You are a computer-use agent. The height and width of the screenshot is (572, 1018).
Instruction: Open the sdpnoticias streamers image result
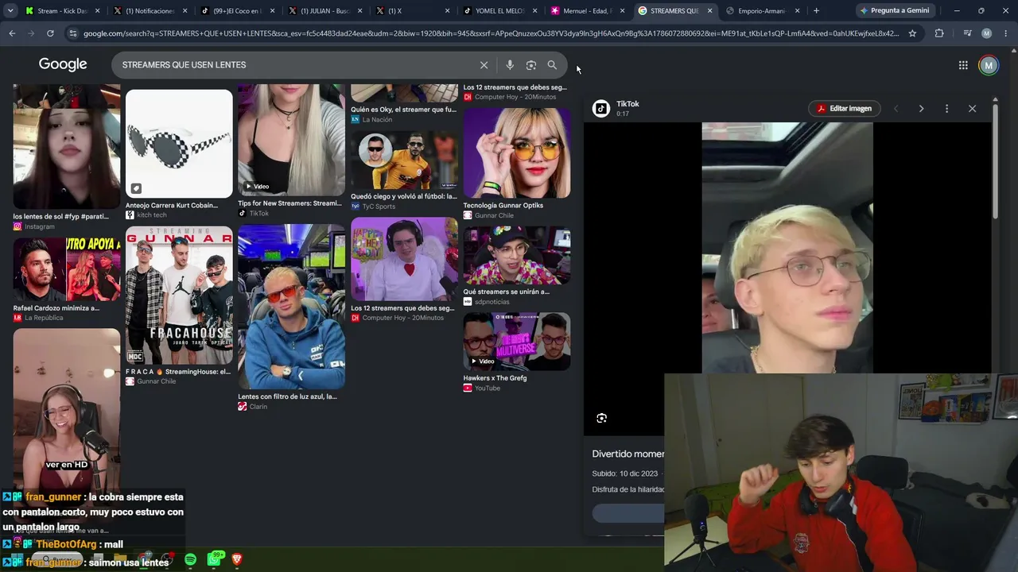(x=517, y=256)
